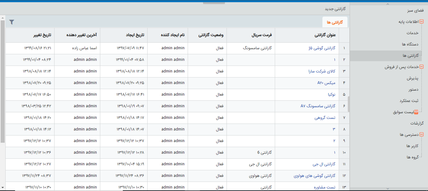Open the نوکیا warranty link
Screen dimensions: 428x191
[x=331, y=95]
